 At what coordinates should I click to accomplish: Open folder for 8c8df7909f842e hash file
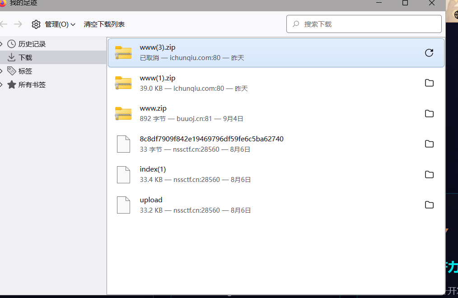[x=429, y=144]
